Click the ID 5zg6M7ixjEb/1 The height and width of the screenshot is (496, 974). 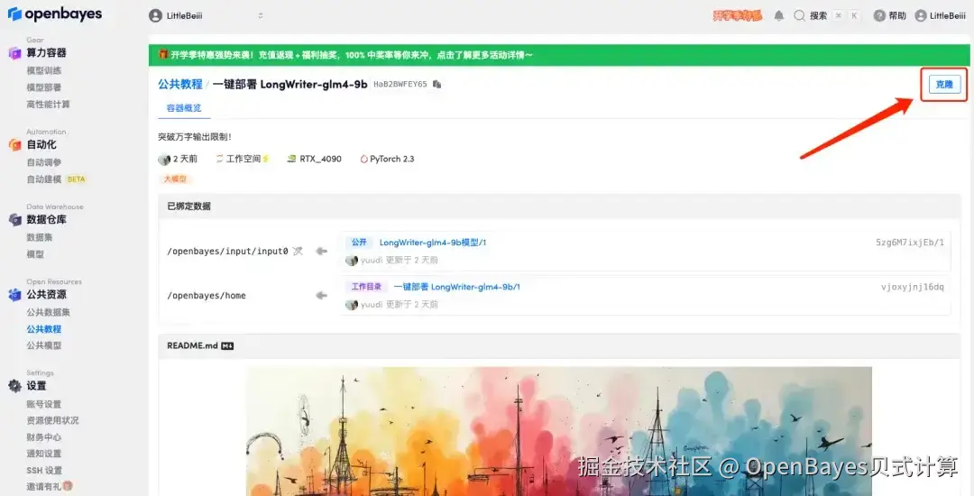910,243
